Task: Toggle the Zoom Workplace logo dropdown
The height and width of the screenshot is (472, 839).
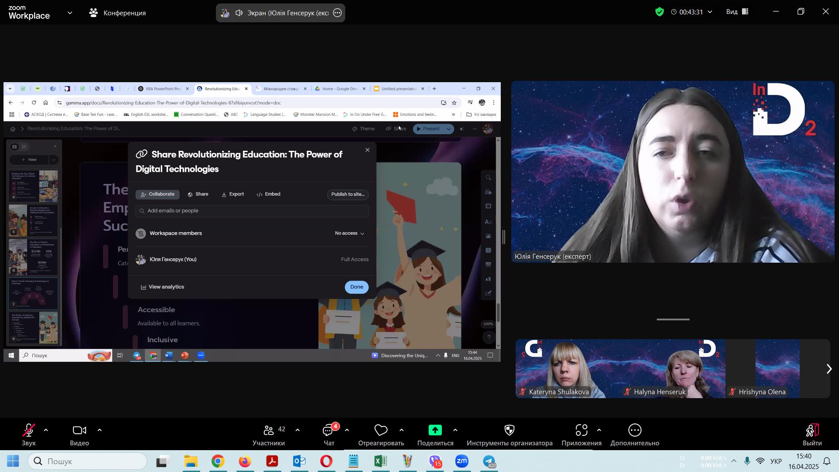Action: click(70, 13)
